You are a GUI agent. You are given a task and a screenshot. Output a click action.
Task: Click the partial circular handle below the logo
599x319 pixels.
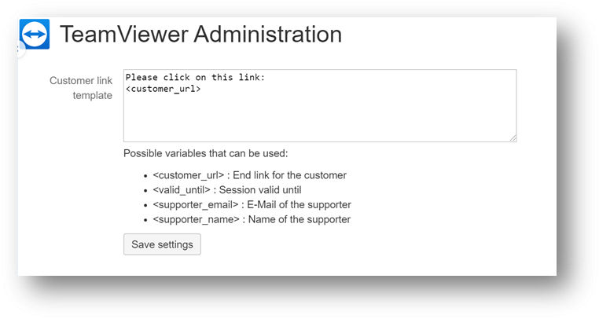[x=21, y=49]
